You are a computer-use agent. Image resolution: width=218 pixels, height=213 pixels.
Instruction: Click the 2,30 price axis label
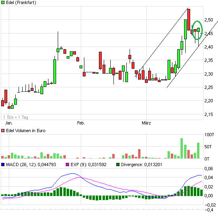(209, 74)
